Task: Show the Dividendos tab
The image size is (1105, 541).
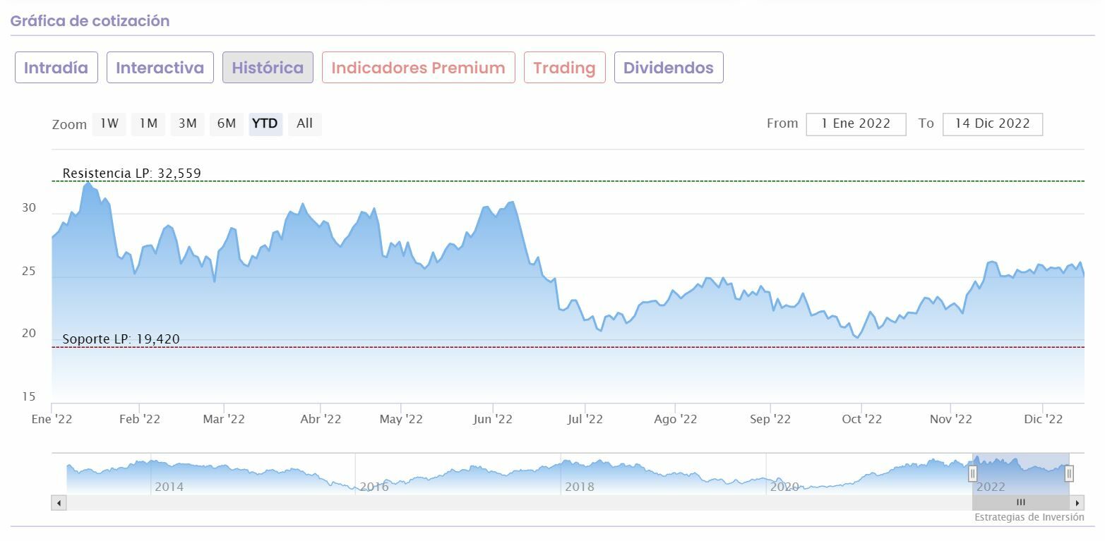Action: pos(669,68)
